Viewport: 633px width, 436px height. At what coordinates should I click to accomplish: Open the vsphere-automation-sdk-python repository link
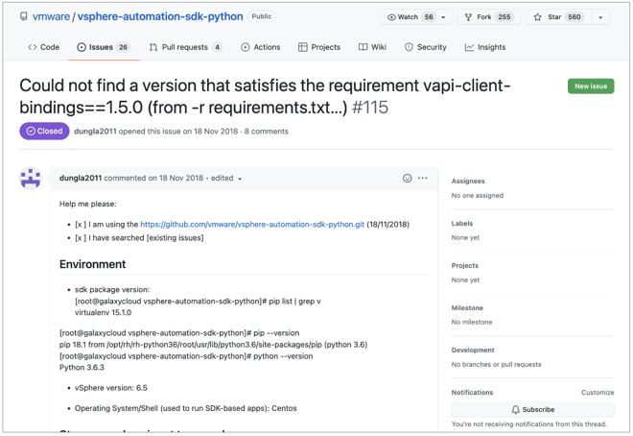pos(160,16)
